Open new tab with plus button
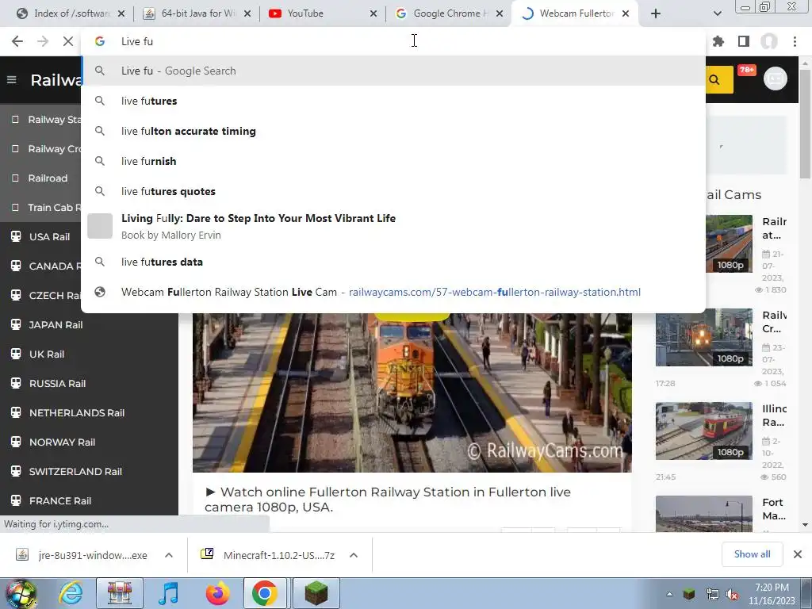This screenshot has width=812, height=609. click(656, 13)
